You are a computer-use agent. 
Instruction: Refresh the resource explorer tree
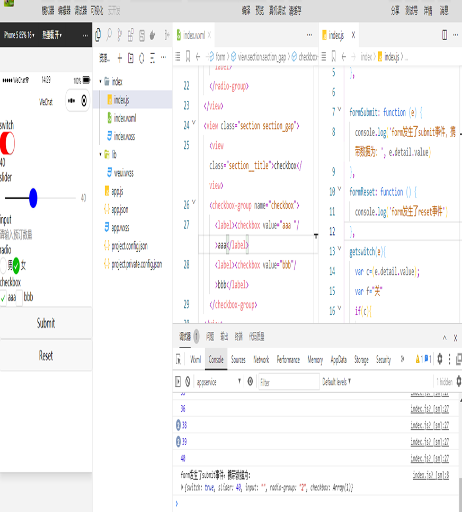(x=141, y=58)
